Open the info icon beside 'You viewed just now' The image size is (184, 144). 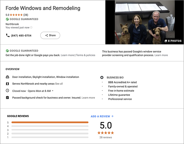pyautogui.click(x=31, y=28)
